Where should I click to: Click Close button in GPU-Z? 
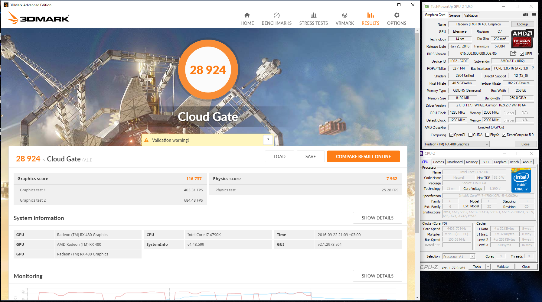525,144
